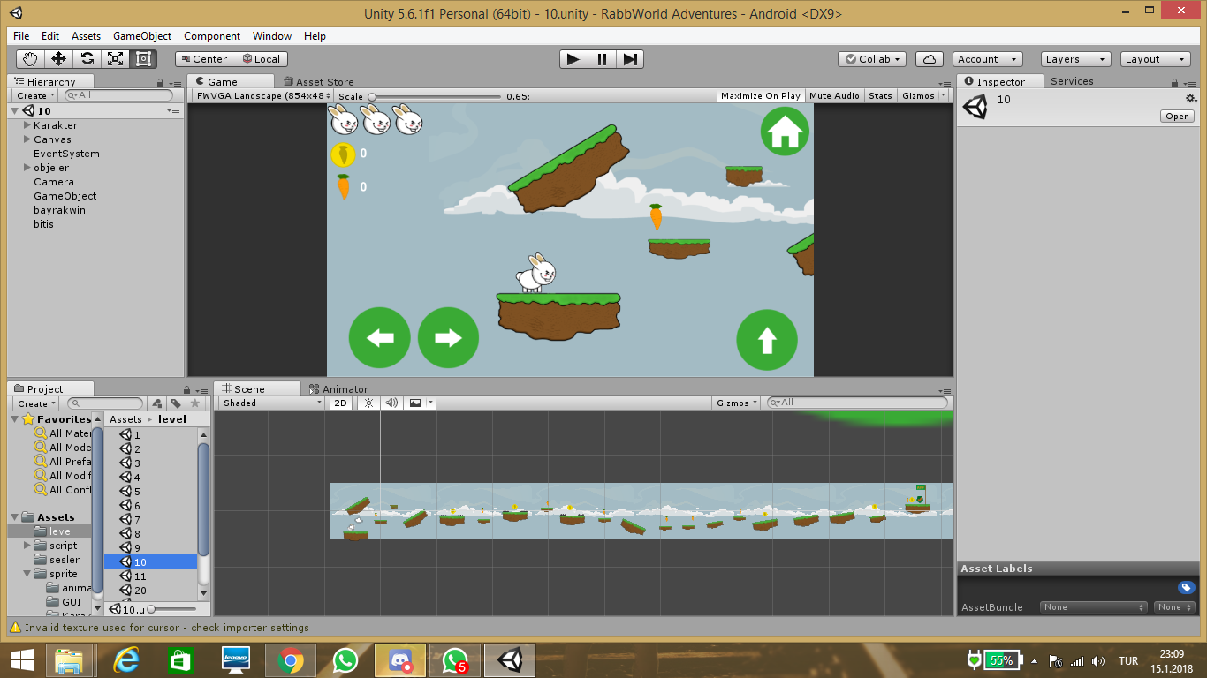Open the Project Create dropdown
Image resolution: width=1207 pixels, height=678 pixels.
pos(37,403)
